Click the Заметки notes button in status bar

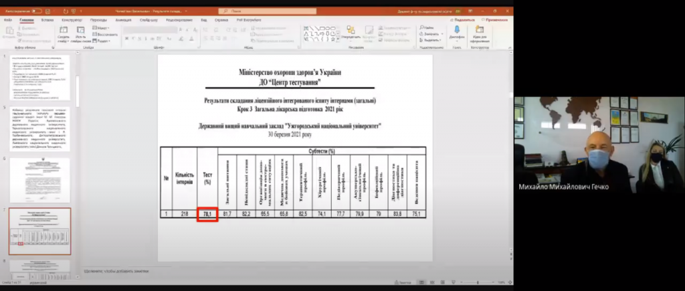pyautogui.click(x=402, y=283)
